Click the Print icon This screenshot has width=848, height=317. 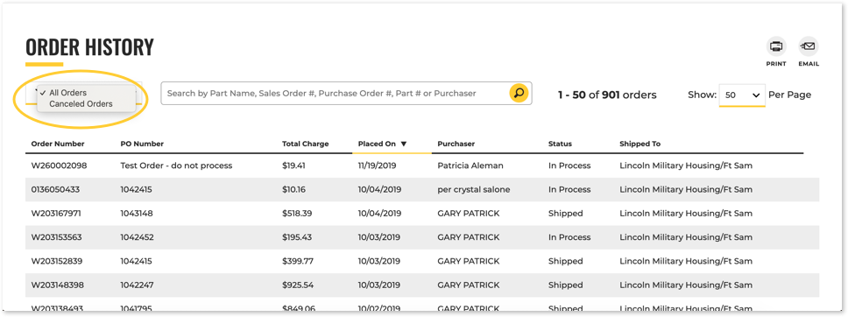click(x=776, y=46)
